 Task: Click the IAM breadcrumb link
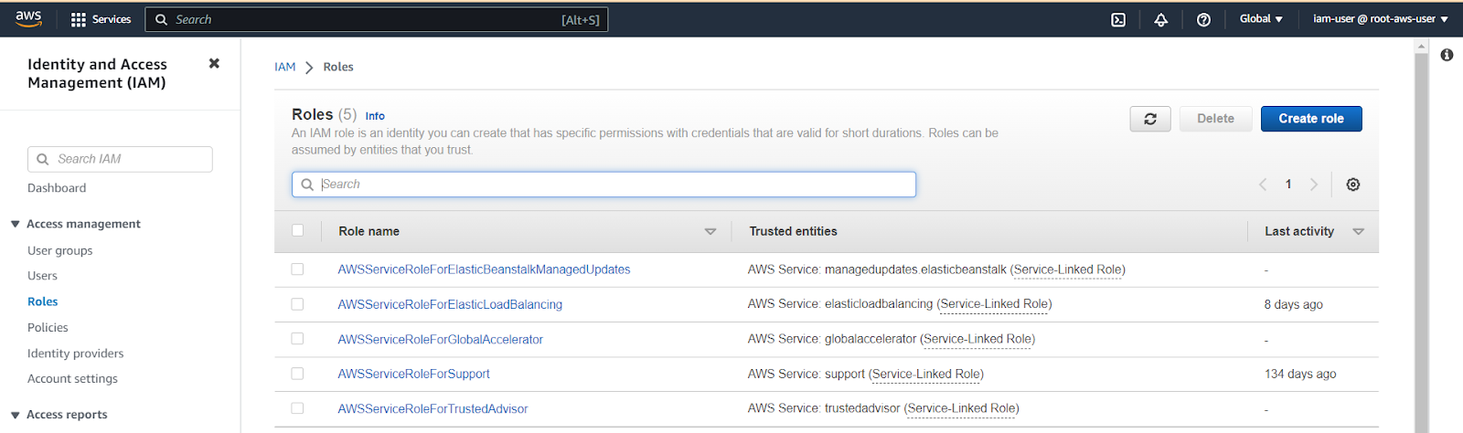point(285,67)
